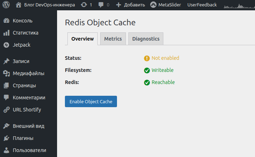Click the Enable Object Cache button
The width and height of the screenshot is (255, 157).
[91, 101]
